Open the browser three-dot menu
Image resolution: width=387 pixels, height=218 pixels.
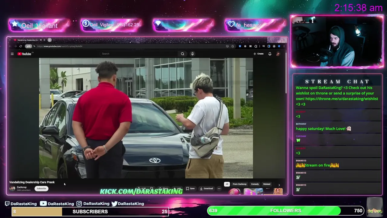pyautogui.click(x=284, y=46)
